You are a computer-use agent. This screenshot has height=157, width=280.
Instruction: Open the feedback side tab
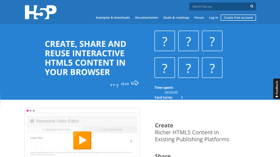click(x=277, y=89)
